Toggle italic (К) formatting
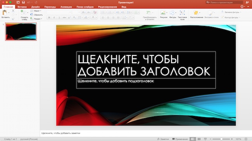The height and width of the screenshot is (141, 252). (54, 17)
